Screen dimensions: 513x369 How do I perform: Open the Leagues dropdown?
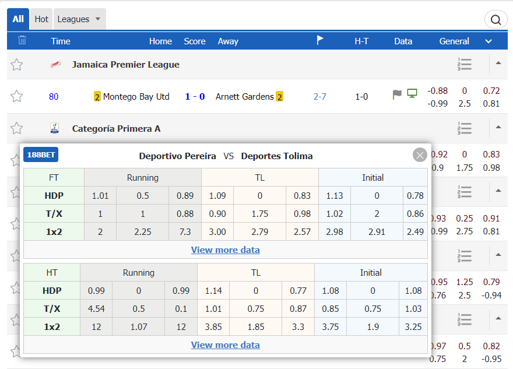[x=79, y=19]
